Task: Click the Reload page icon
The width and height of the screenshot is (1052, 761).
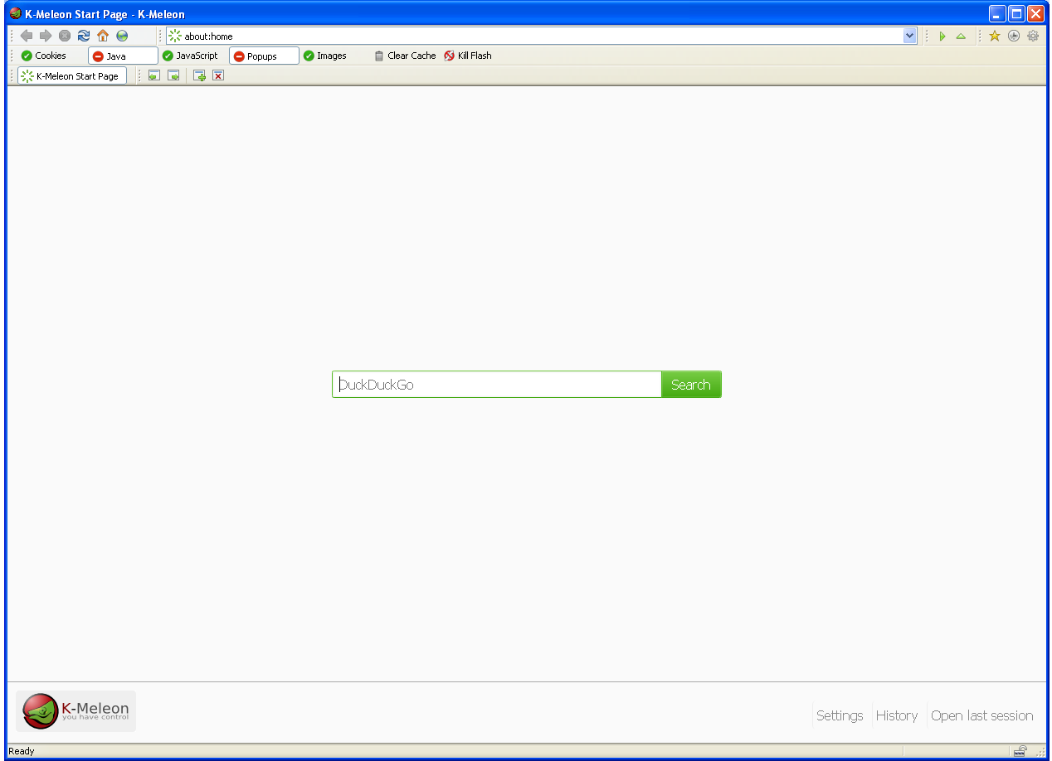Action: coord(84,36)
